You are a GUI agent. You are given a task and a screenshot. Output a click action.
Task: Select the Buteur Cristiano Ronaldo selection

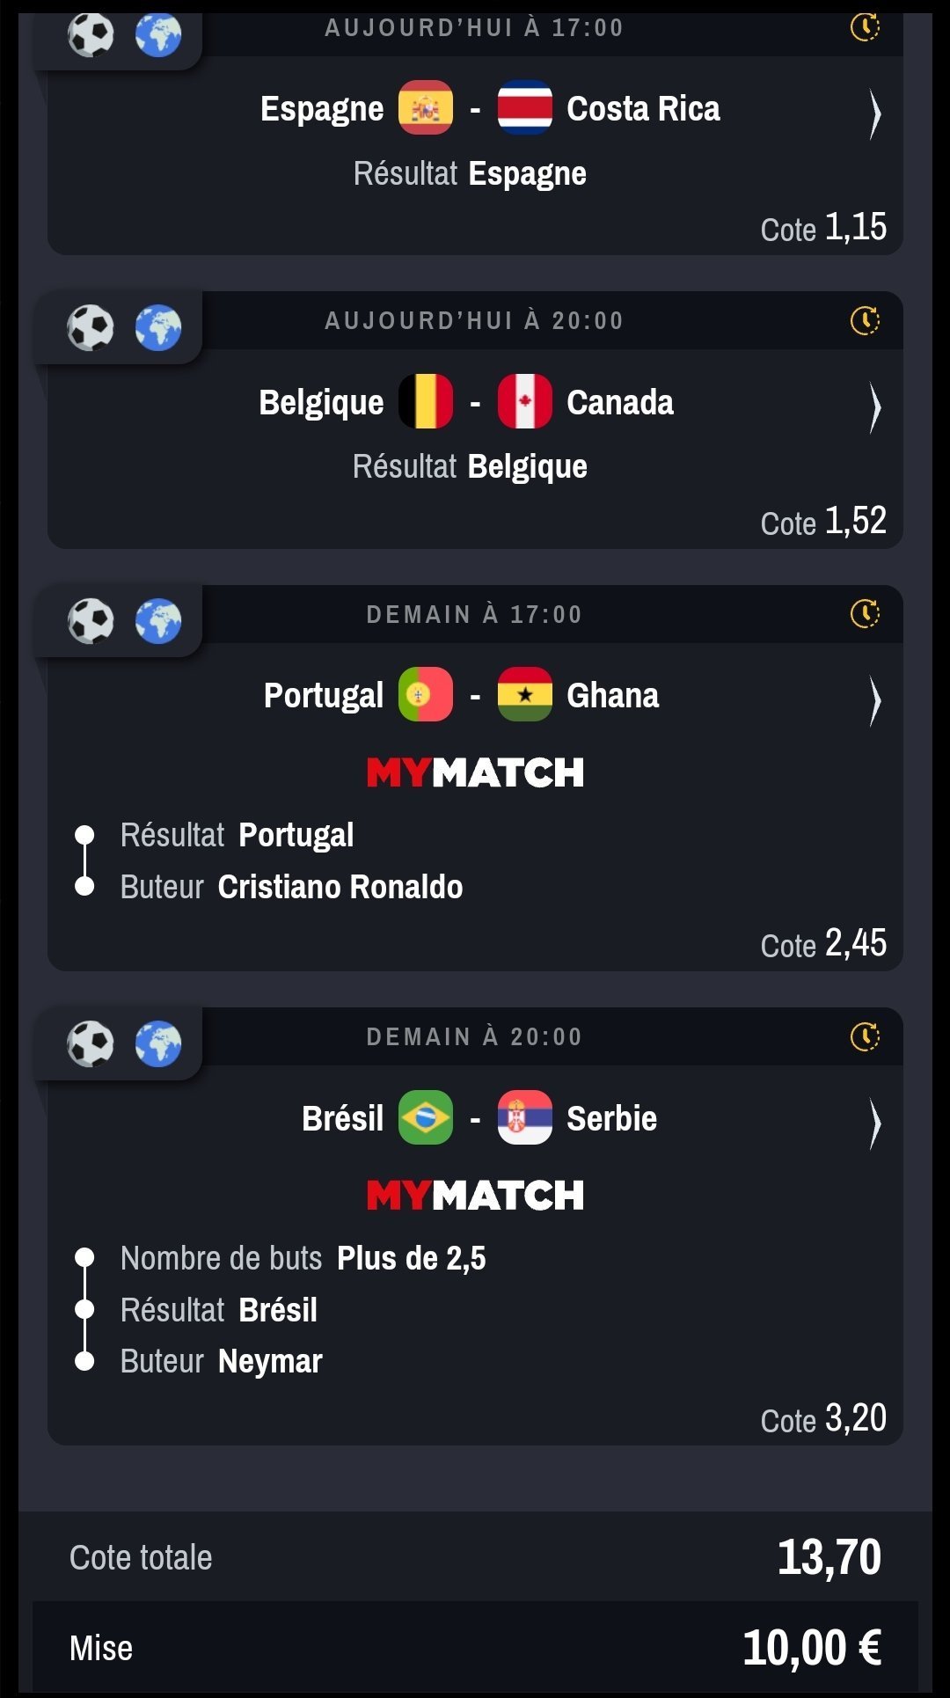click(291, 887)
